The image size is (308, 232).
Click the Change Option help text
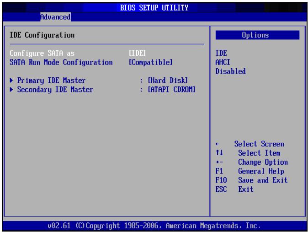(x=263, y=162)
